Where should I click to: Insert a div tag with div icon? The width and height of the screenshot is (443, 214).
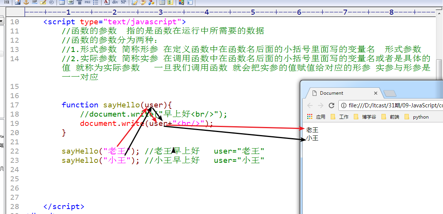coord(115,2)
